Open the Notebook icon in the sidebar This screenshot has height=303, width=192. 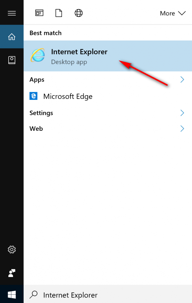pyautogui.click(x=12, y=60)
